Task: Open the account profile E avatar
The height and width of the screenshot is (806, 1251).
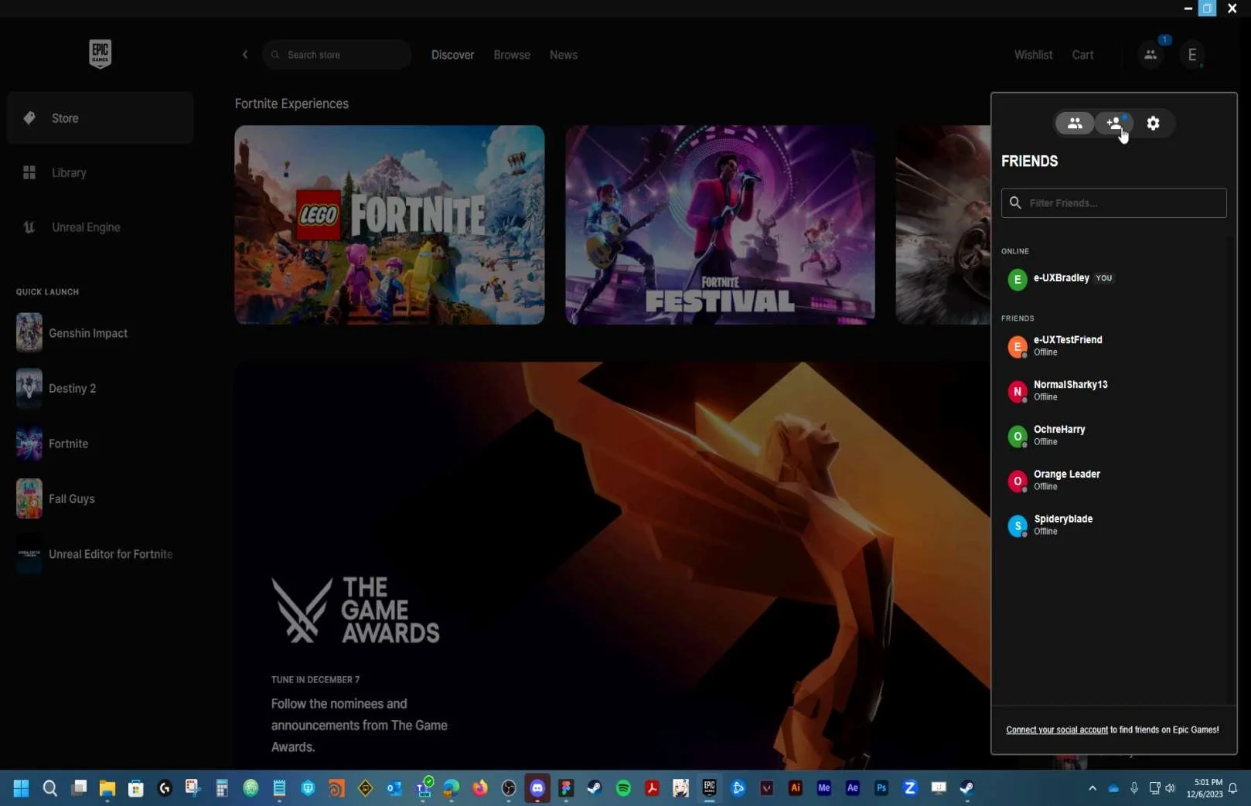Action: point(1192,55)
